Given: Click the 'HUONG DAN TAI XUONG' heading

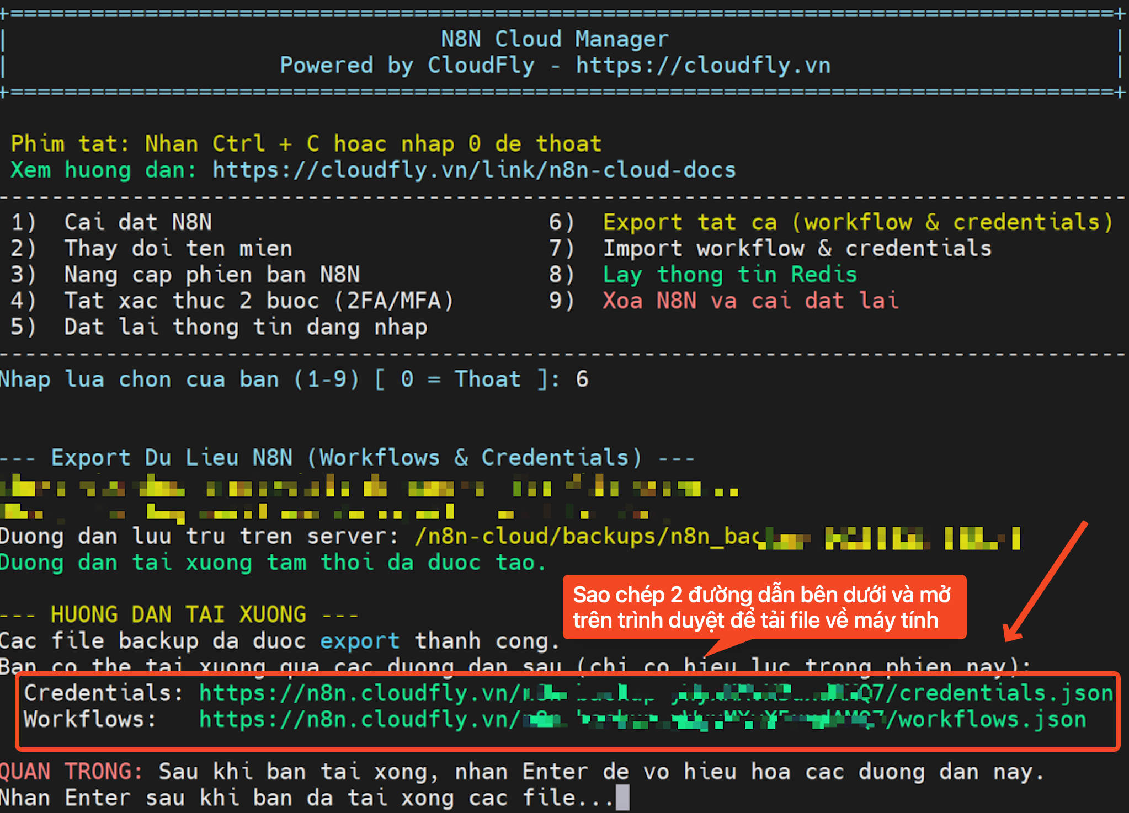Looking at the screenshot, I should pyautogui.click(x=179, y=614).
